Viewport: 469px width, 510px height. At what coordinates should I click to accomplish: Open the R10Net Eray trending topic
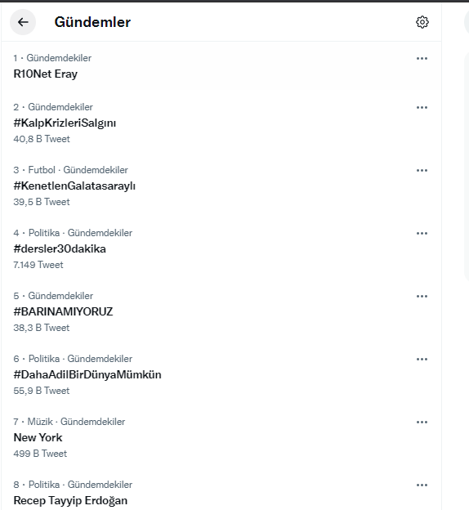(221, 66)
